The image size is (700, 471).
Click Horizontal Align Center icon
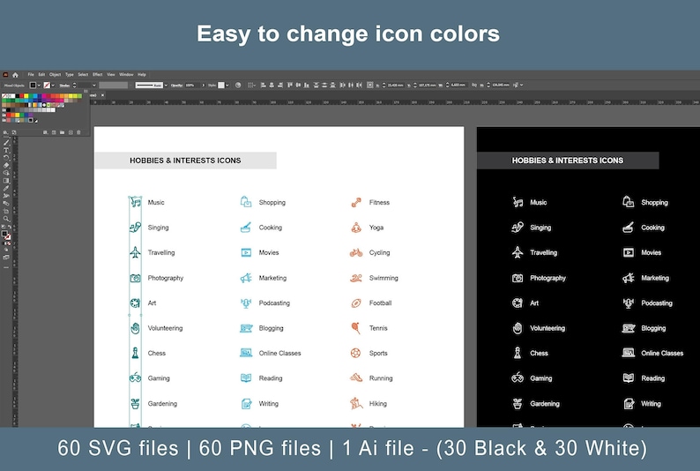click(x=272, y=85)
